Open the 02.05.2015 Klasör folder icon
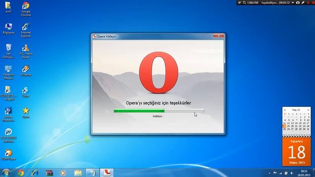 click(x=8, y=93)
